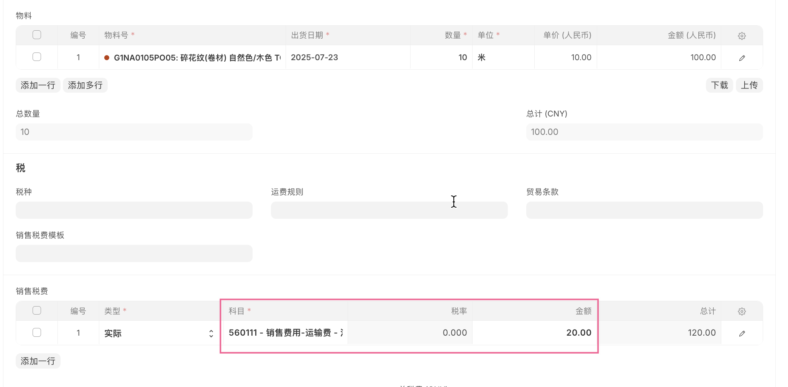The width and height of the screenshot is (788, 387).
Task: Click 添加一行 under the 销售税费 table
Action: click(38, 361)
